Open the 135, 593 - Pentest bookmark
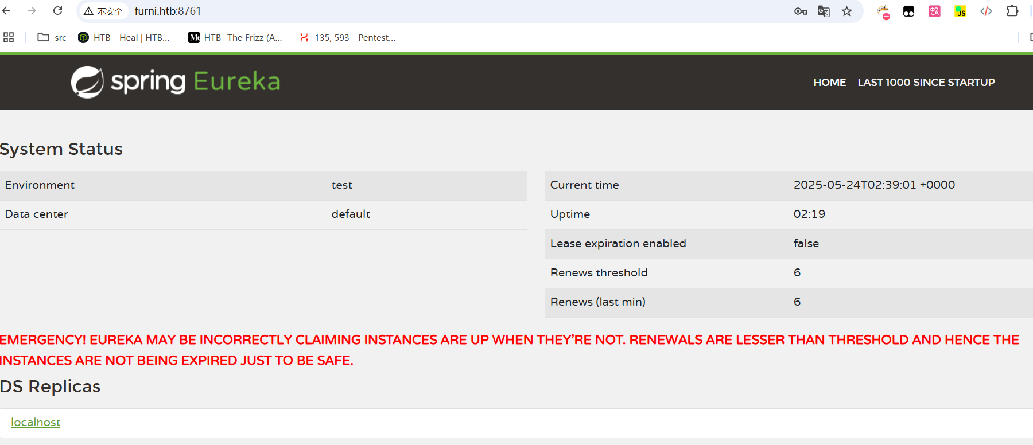The height and width of the screenshot is (445, 1033). click(347, 37)
